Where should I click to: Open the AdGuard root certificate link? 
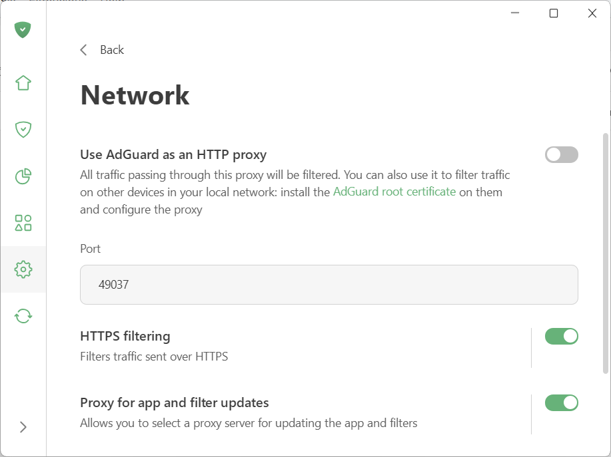click(396, 191)
